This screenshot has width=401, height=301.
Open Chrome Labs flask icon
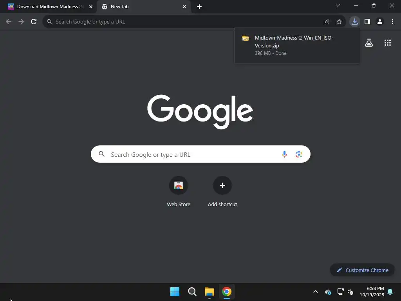(369, 43)
